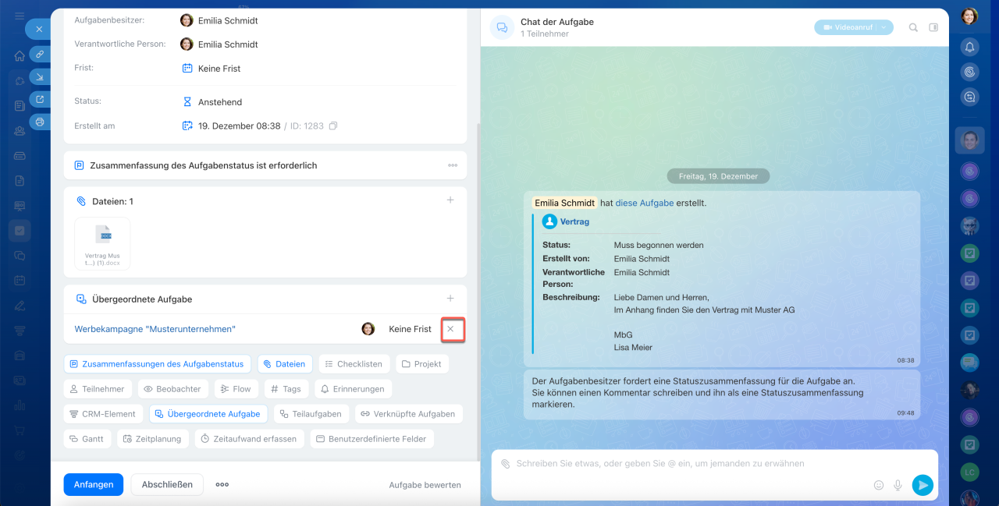
Task: Click the Abschließen button
Action: pos(167,484)
